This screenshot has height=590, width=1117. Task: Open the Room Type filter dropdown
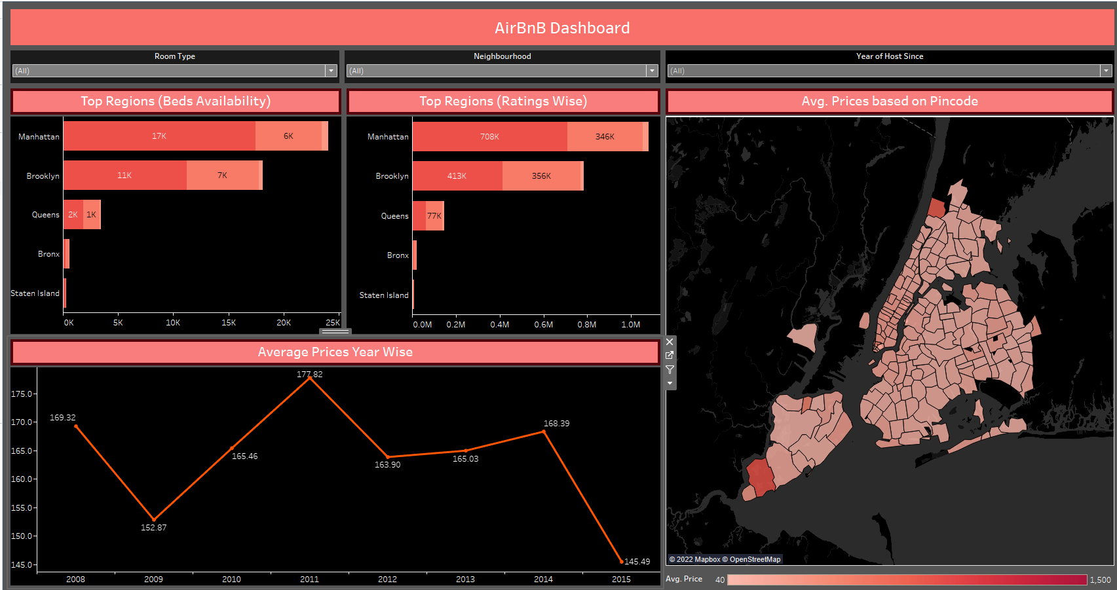[x=331, y=70]
